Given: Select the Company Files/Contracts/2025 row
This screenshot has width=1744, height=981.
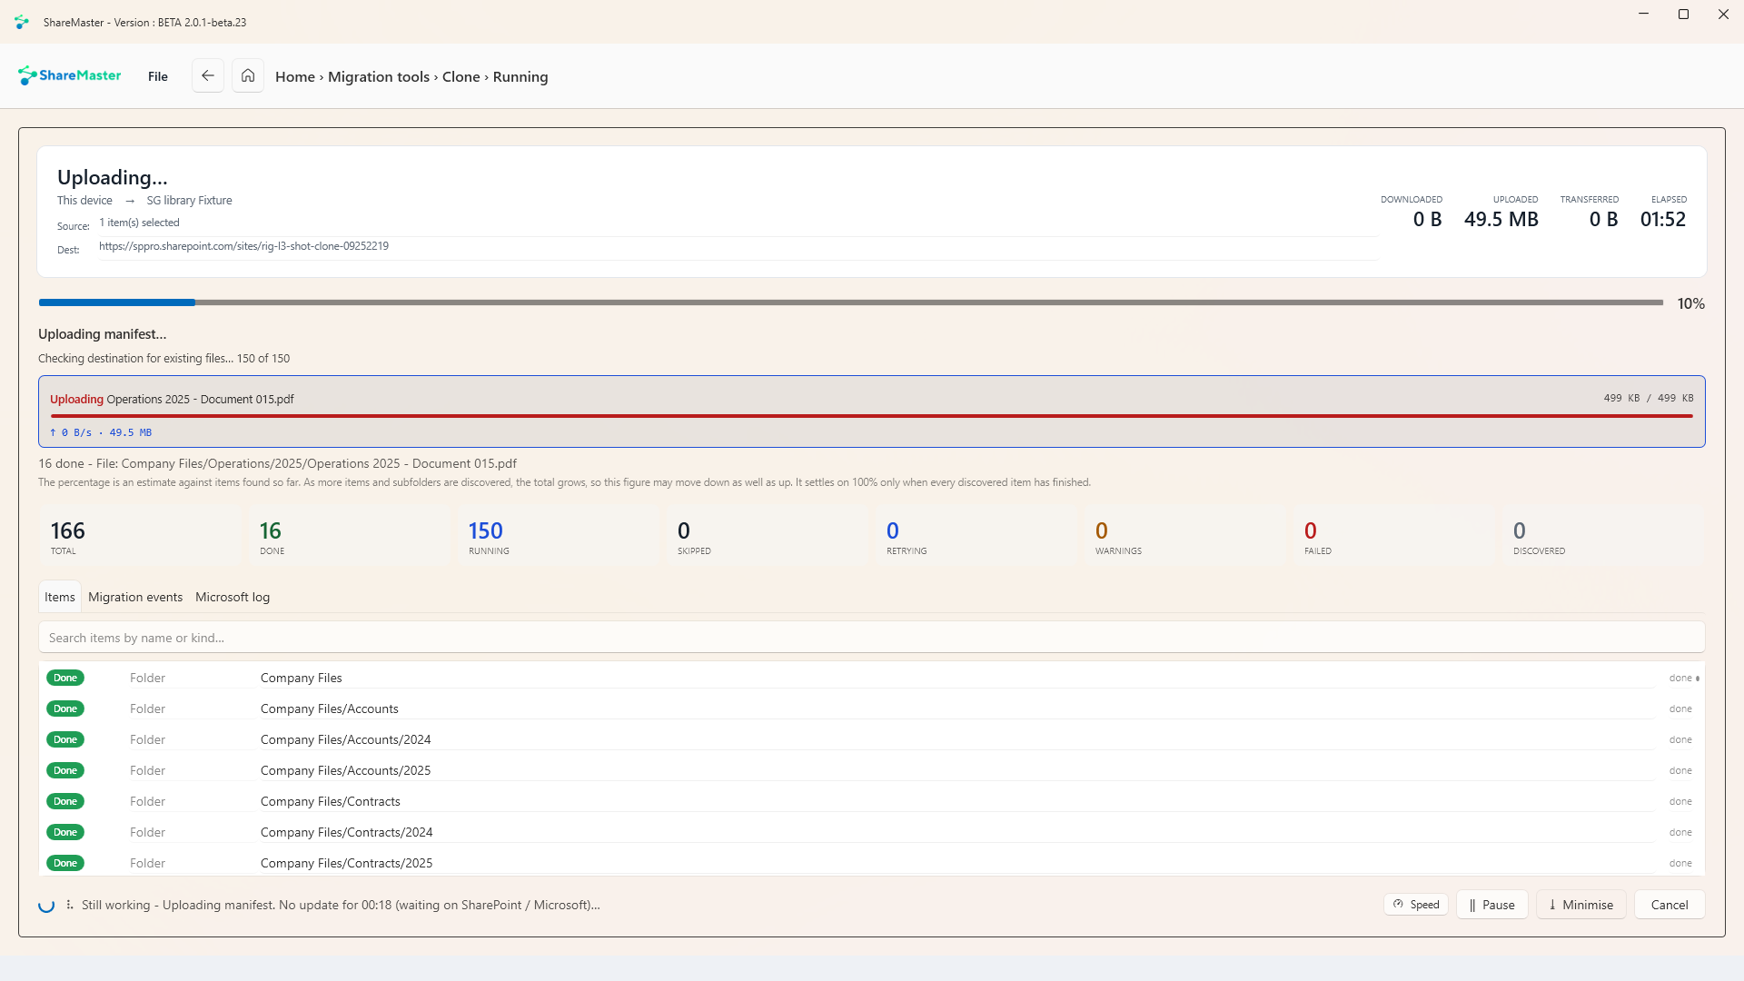Looking at the screenshot, I should [872, 863].
